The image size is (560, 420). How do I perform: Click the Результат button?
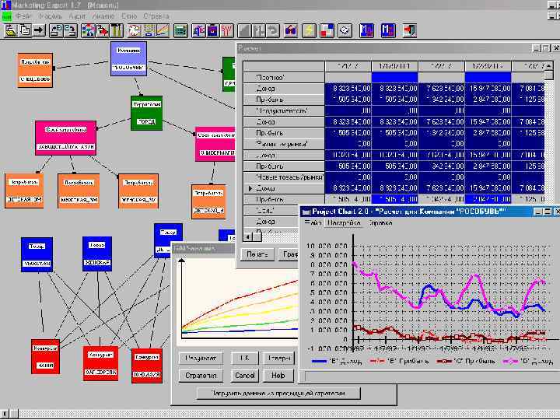click(201, 358)
